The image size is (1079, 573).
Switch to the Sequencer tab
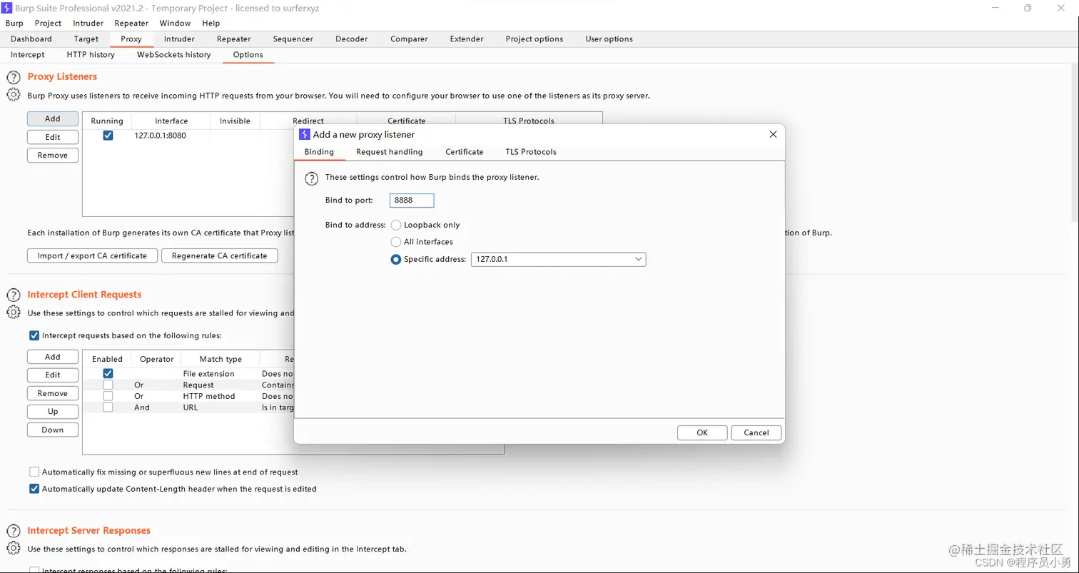(293, 39)
